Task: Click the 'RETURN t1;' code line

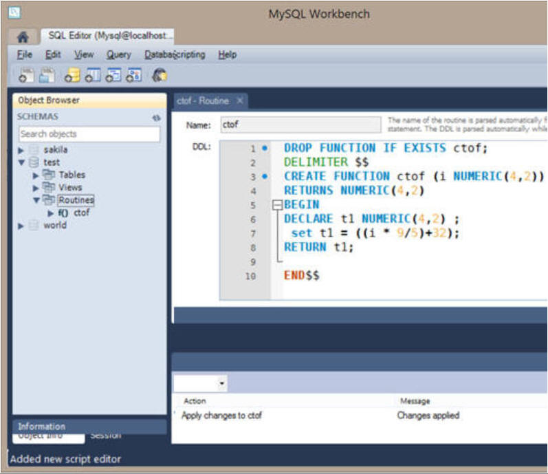Action: (319, 248)
